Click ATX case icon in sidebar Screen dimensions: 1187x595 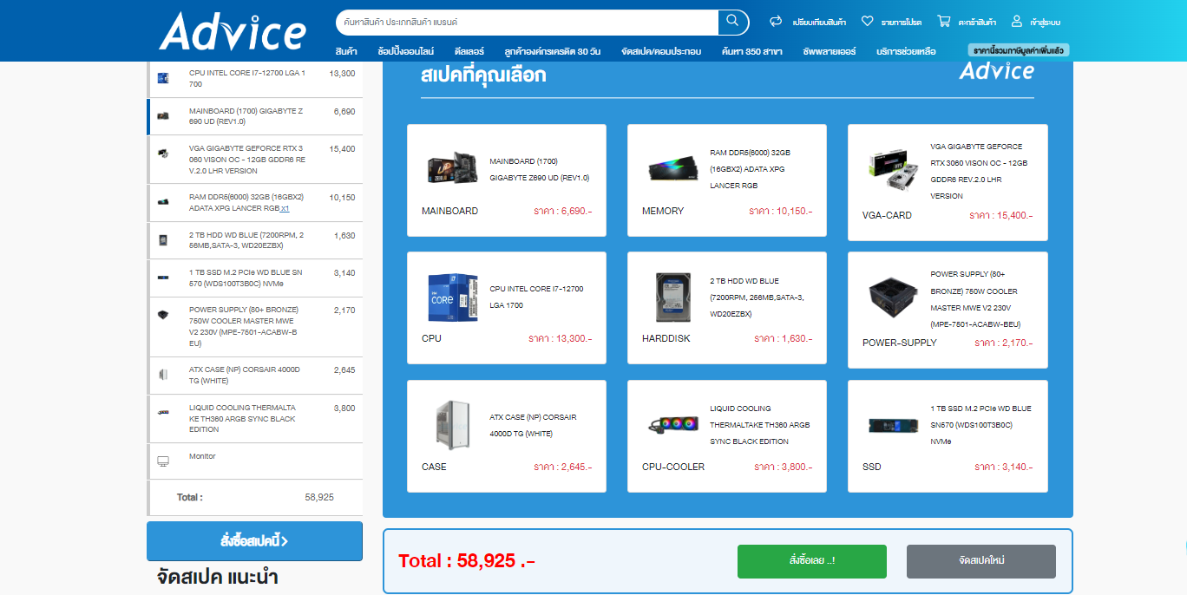(162, 375)
